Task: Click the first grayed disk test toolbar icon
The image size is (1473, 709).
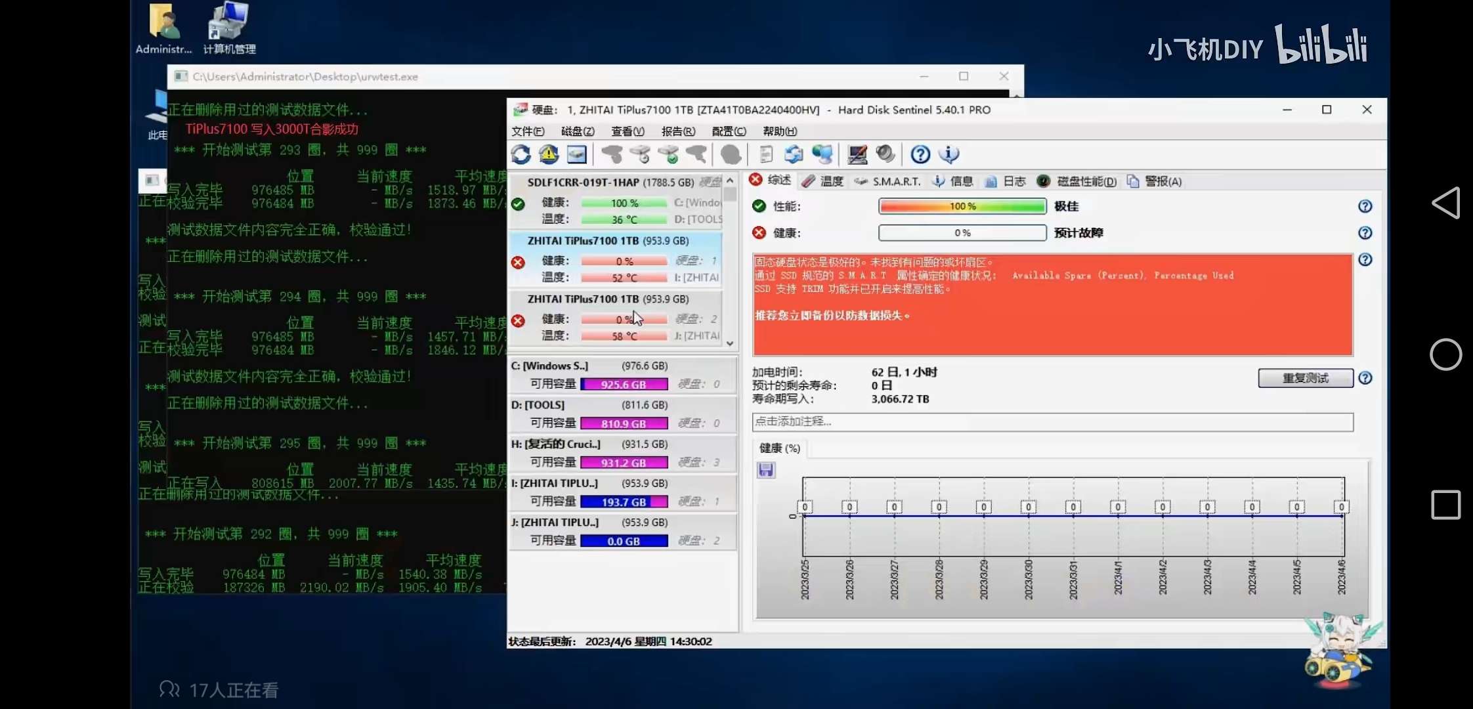Action: pyautogui.click(x=612, y=155)
